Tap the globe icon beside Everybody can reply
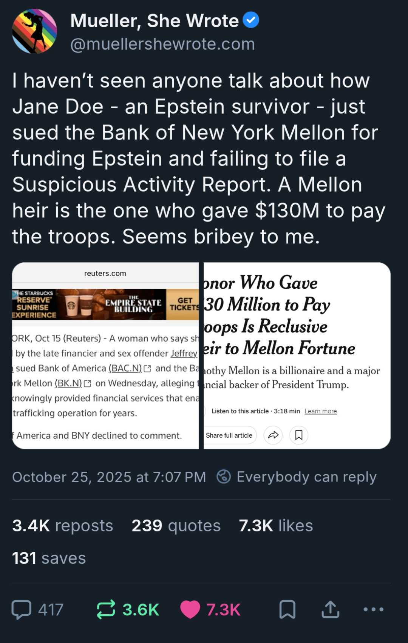The image size is (408, 643). point(224,477)
